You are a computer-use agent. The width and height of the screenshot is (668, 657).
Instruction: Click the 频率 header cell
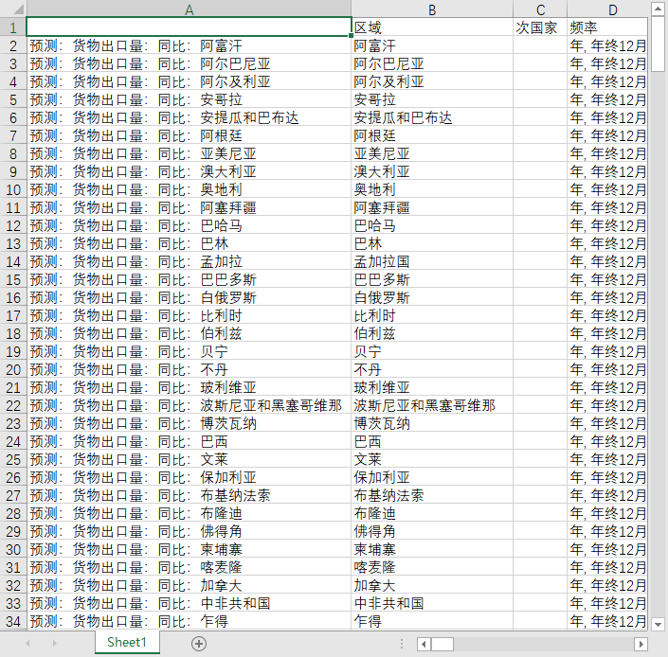pos(607,27)
